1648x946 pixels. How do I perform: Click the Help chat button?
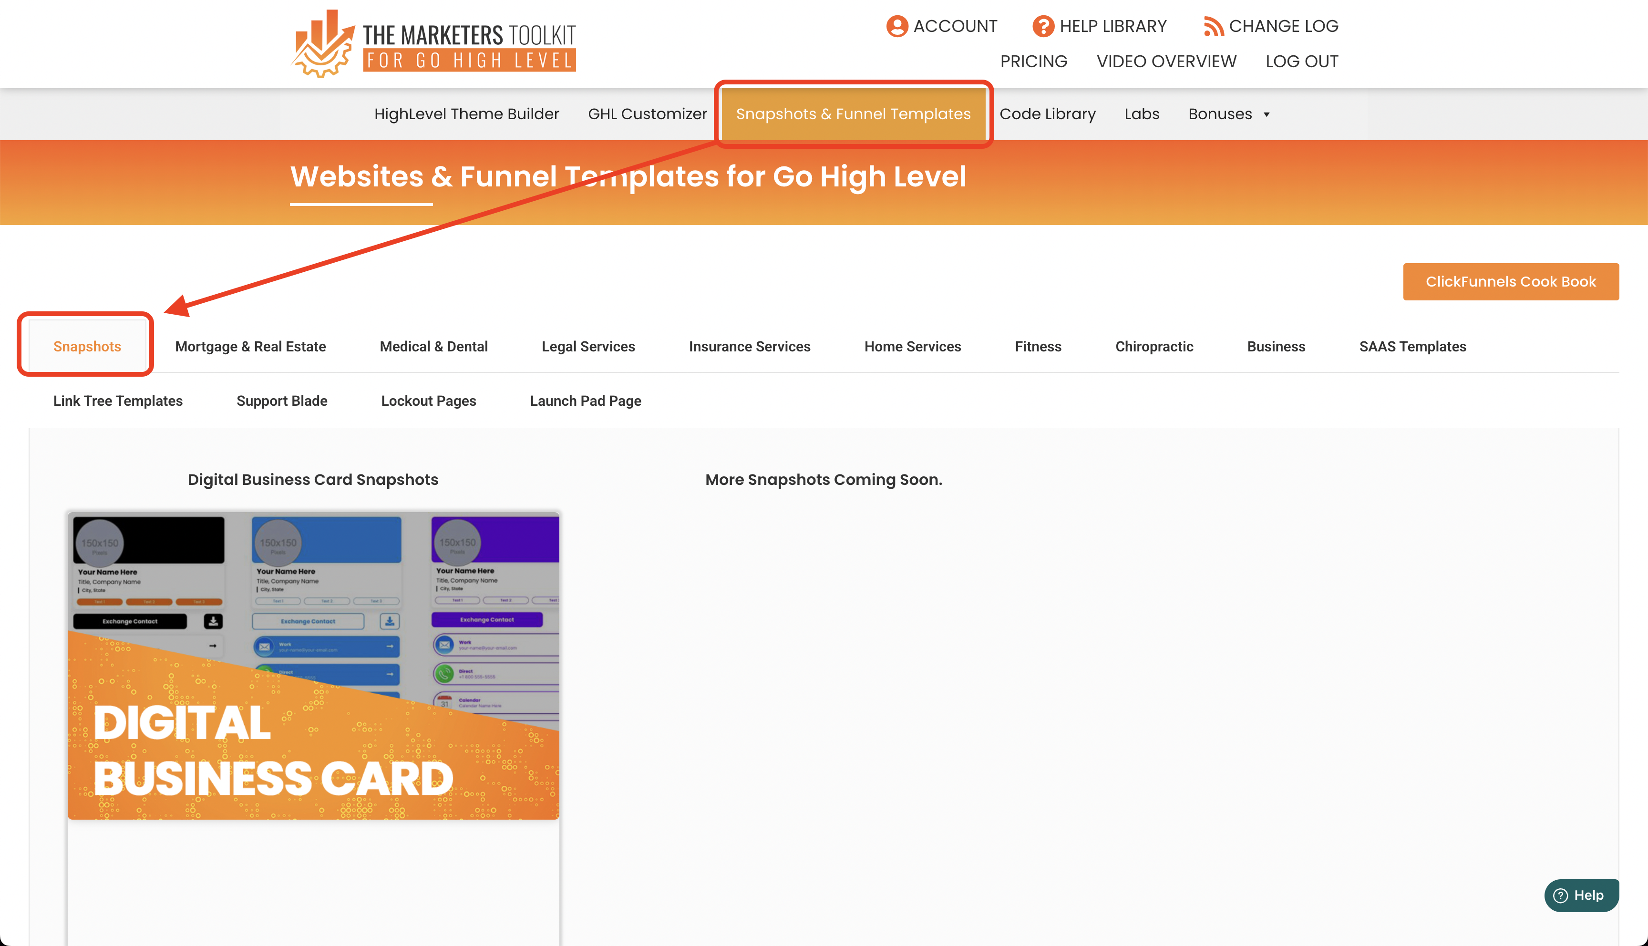click(x=1581, y=896)
